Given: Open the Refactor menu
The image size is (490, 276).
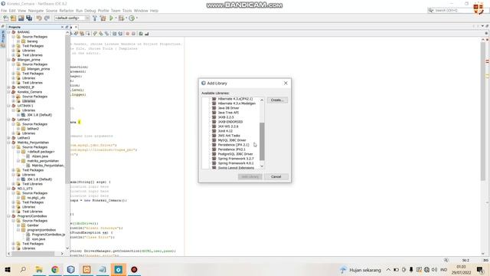Looking at the screenshot, I should 67,11.
